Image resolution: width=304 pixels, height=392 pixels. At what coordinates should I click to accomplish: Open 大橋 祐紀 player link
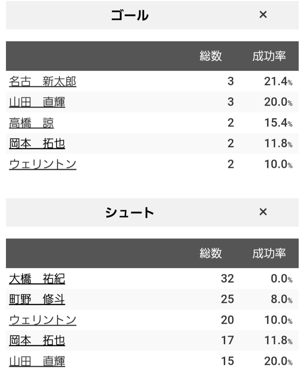click(37, 279)
